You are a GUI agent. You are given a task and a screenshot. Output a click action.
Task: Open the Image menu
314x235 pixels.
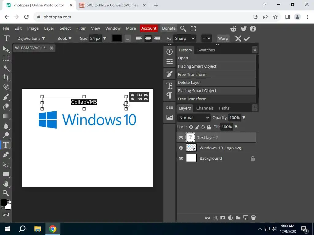coord(33,28)
